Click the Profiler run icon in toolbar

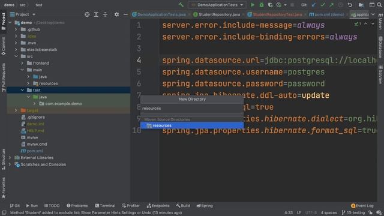(278, 5)
